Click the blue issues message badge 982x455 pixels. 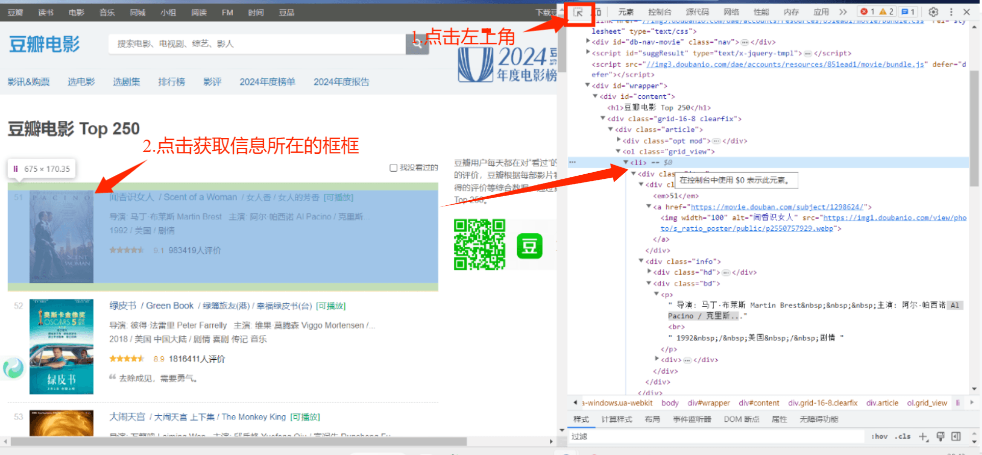coord(908,12)
